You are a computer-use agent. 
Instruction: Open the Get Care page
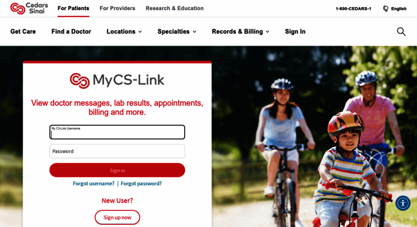[23, 32]
